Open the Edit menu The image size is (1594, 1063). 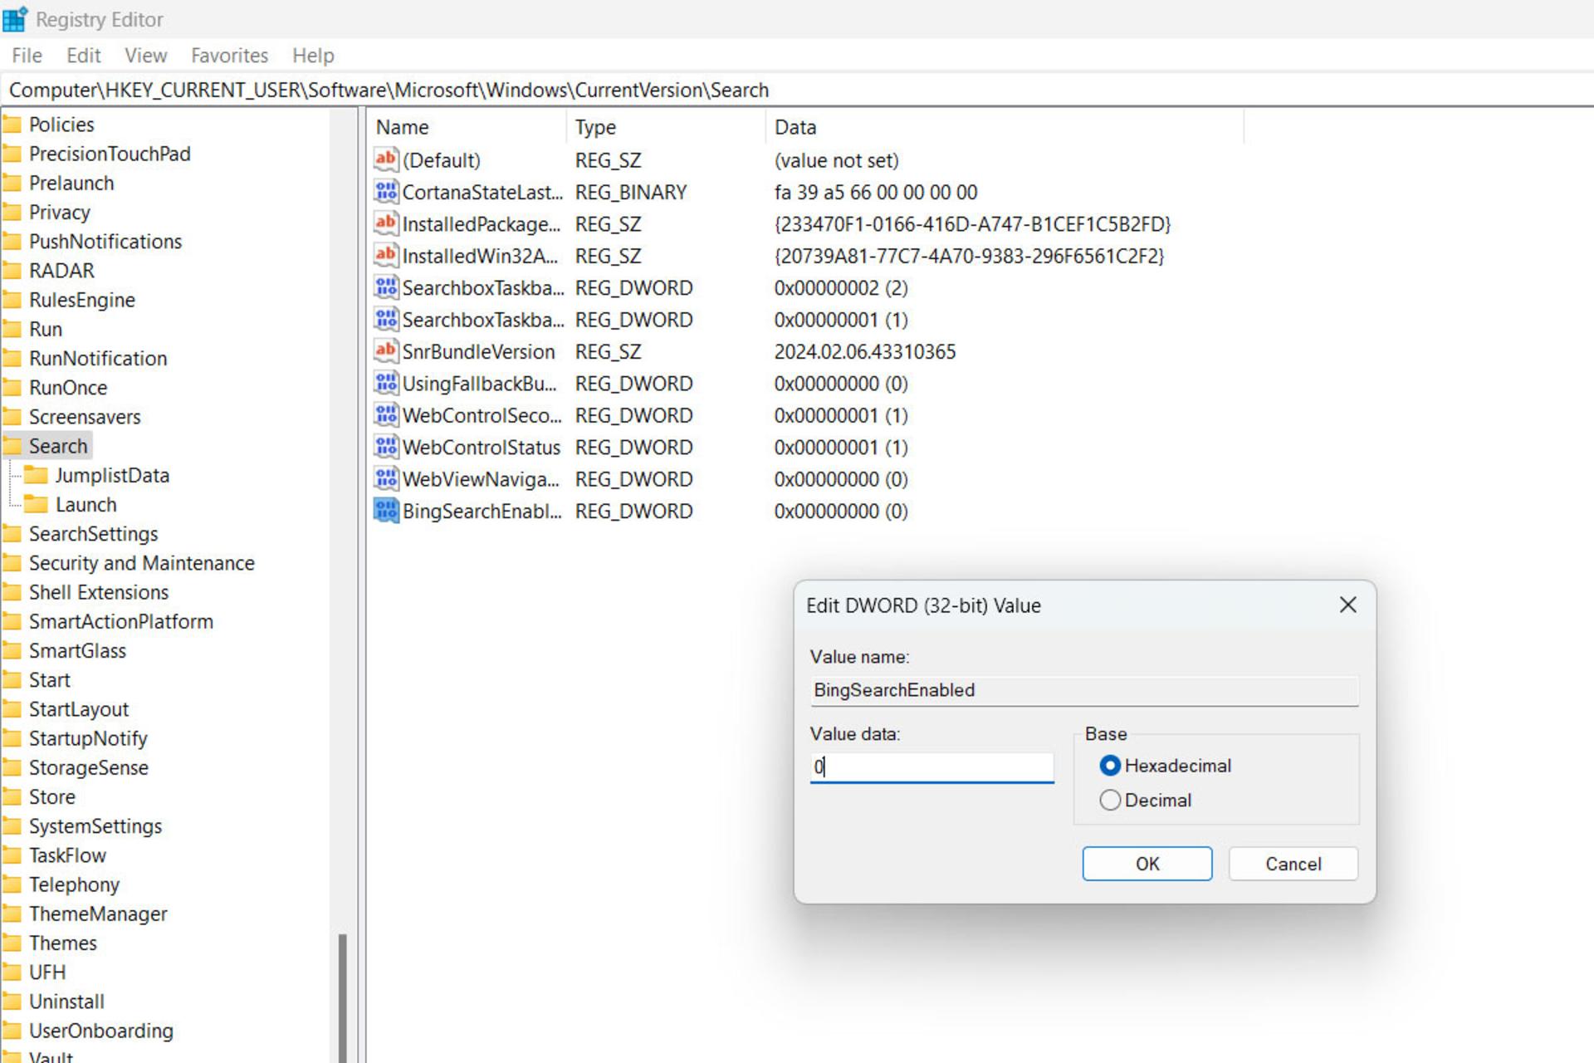tap(84, 56)
